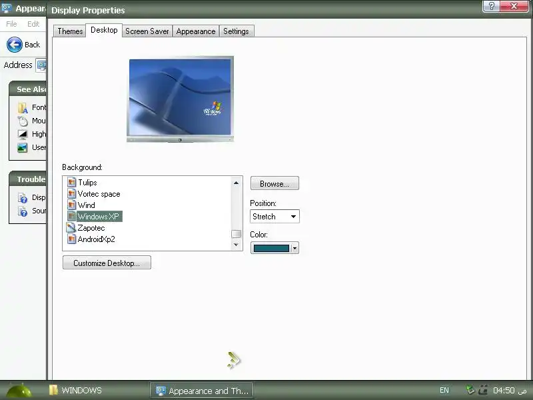
Task: Click the Windows XP image icon
Action: point(71,216)
